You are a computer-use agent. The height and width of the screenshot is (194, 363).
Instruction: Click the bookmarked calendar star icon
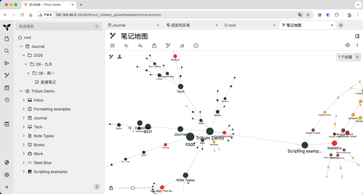7,124
